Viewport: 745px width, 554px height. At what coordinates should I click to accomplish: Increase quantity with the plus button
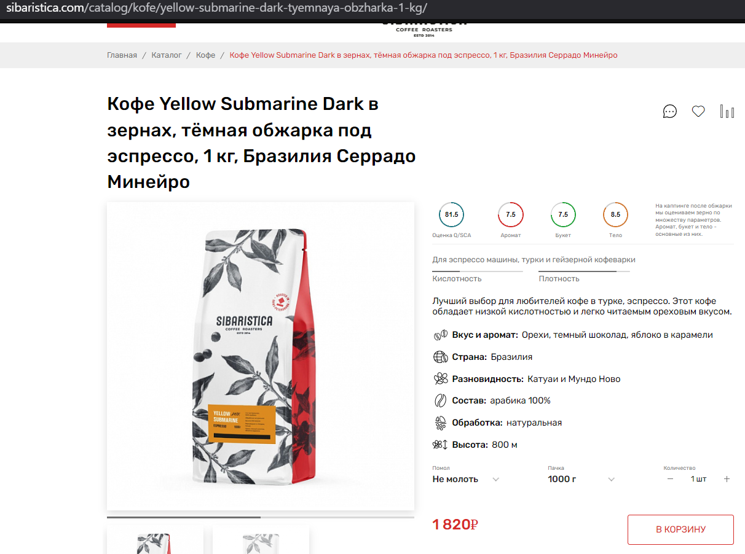(x=727, y=479)
